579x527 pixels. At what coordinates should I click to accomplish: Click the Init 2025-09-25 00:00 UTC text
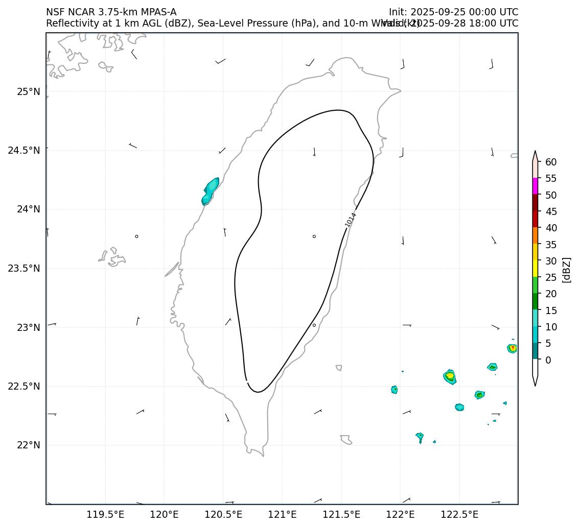pos(453,12)
